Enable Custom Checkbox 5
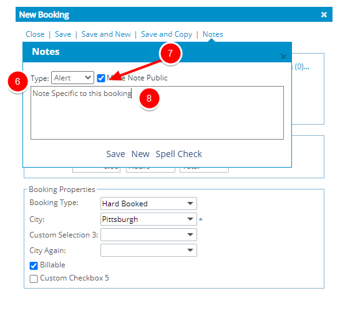The width and height of the screenshot is (340, 321). [x=34, y=279]
